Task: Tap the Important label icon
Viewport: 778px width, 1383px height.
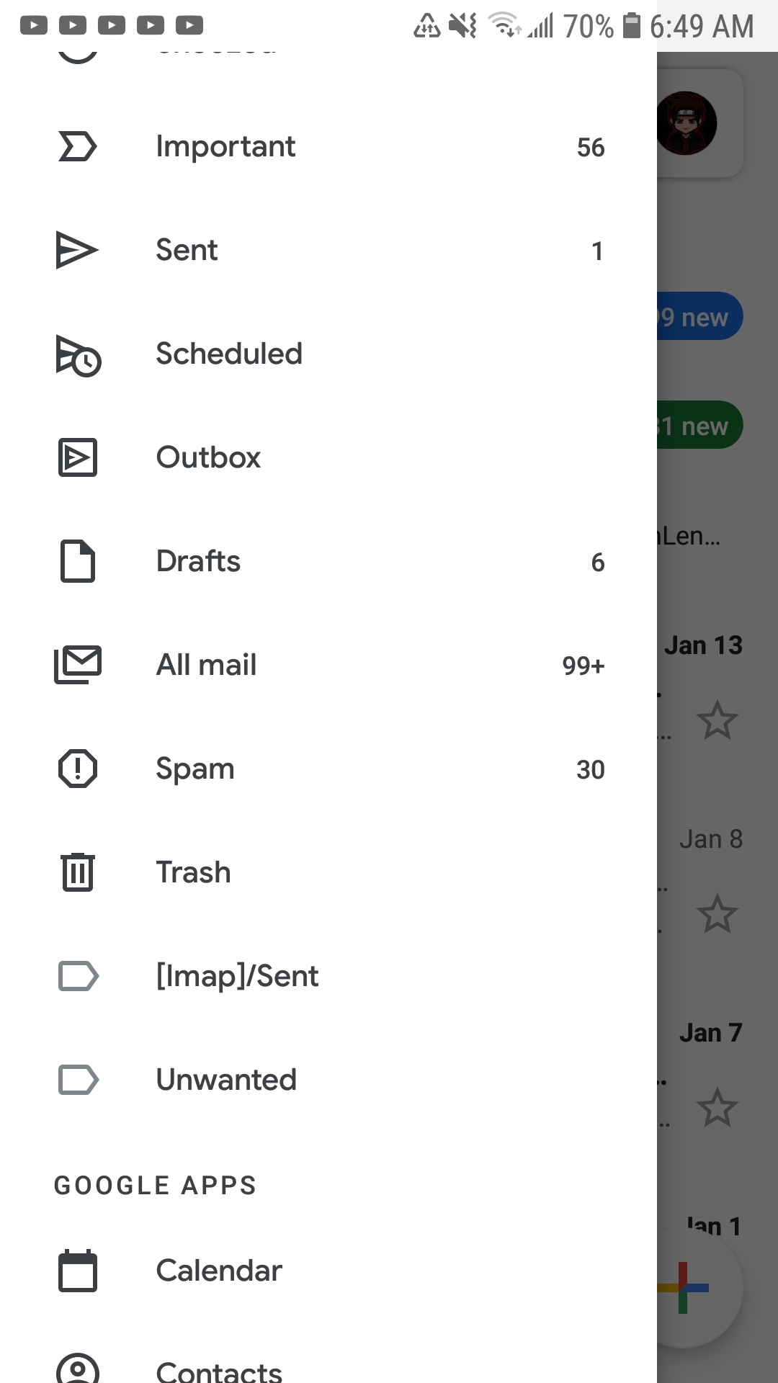Action: [77, 147]
